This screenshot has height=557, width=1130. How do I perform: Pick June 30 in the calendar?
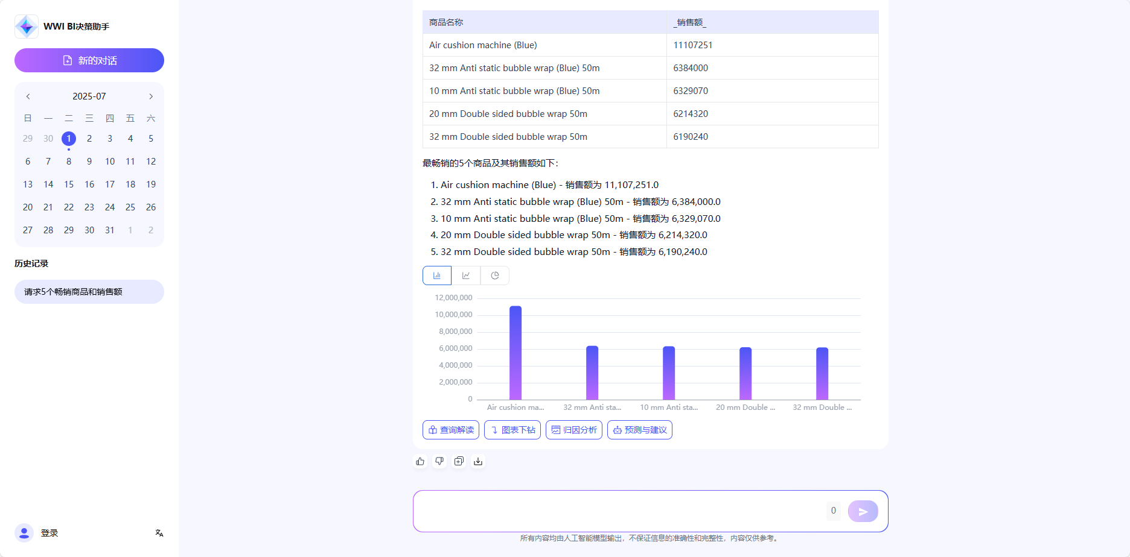(48, 139)
